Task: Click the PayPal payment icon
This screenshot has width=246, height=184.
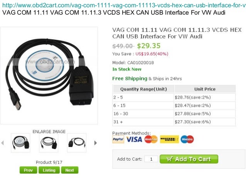Action: tap(118, 139)
